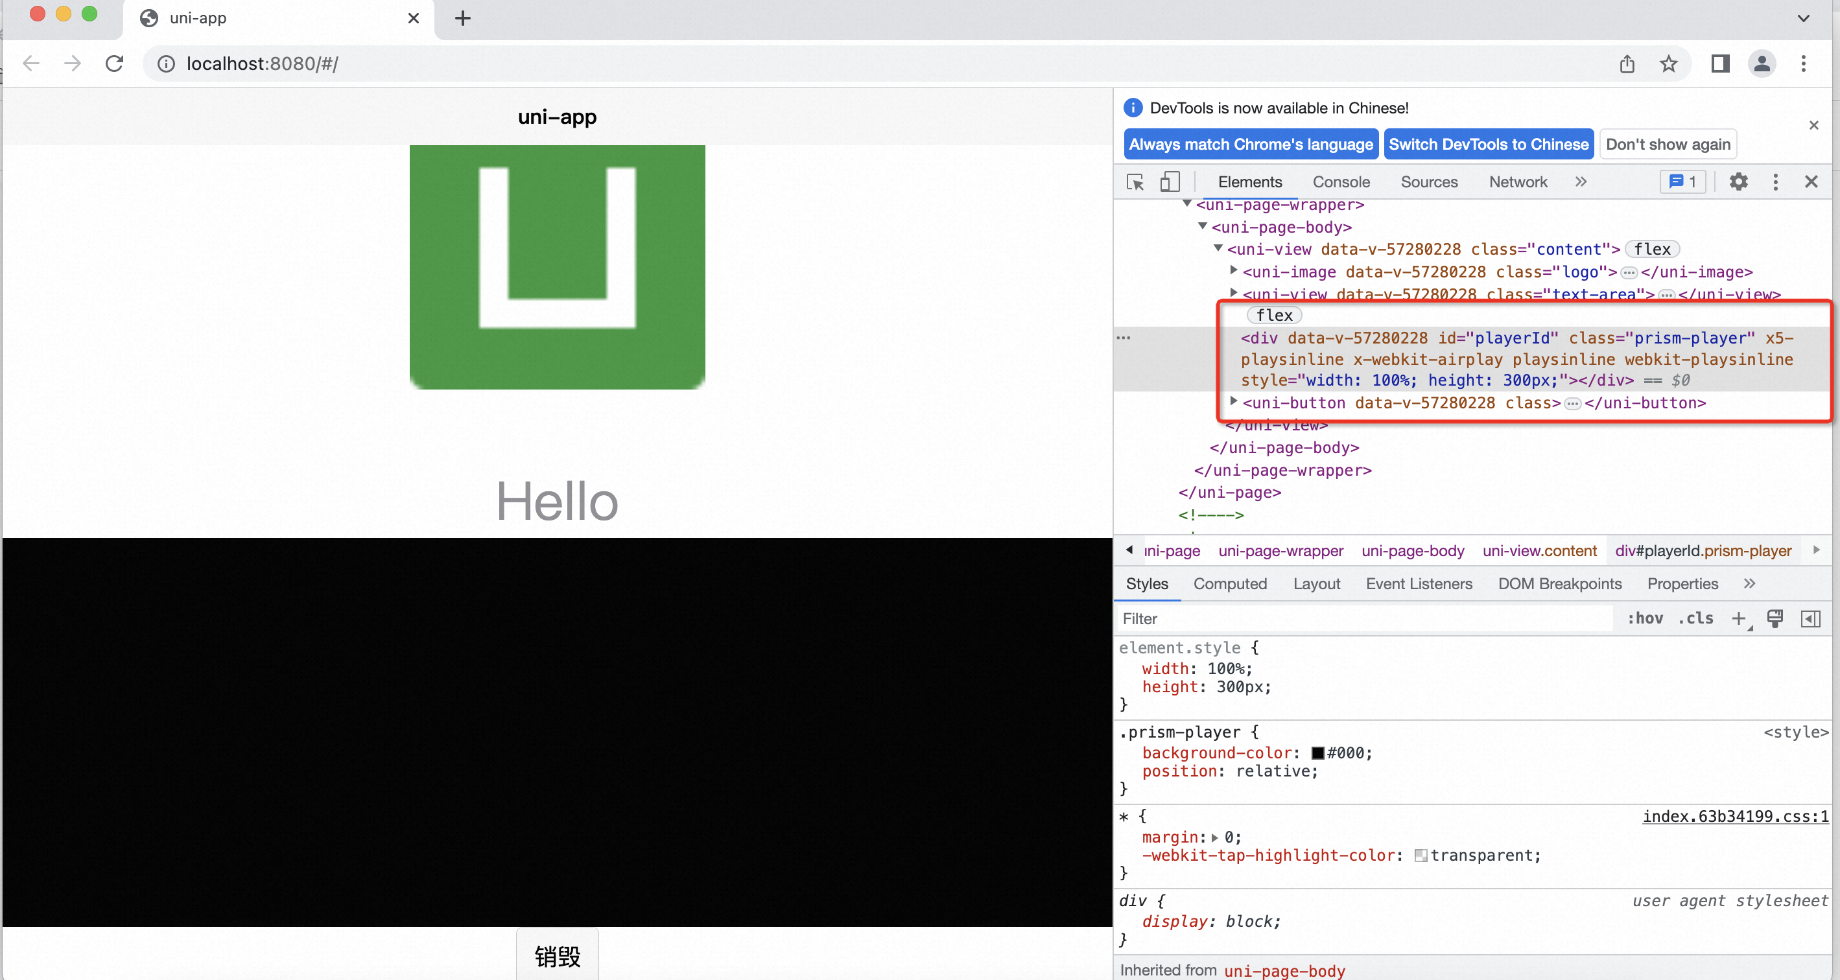Toggle the :hov element state panel
Viewport: 1840px width, 980px height.
tap(1644, 618)
